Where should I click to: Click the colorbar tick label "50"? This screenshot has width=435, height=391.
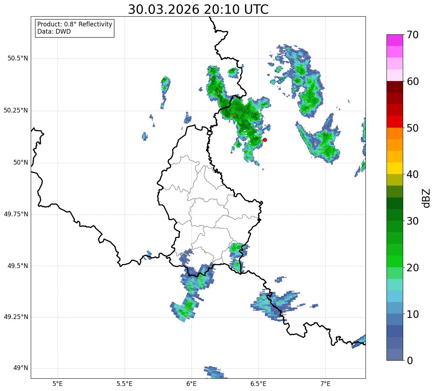click(413, 128)
